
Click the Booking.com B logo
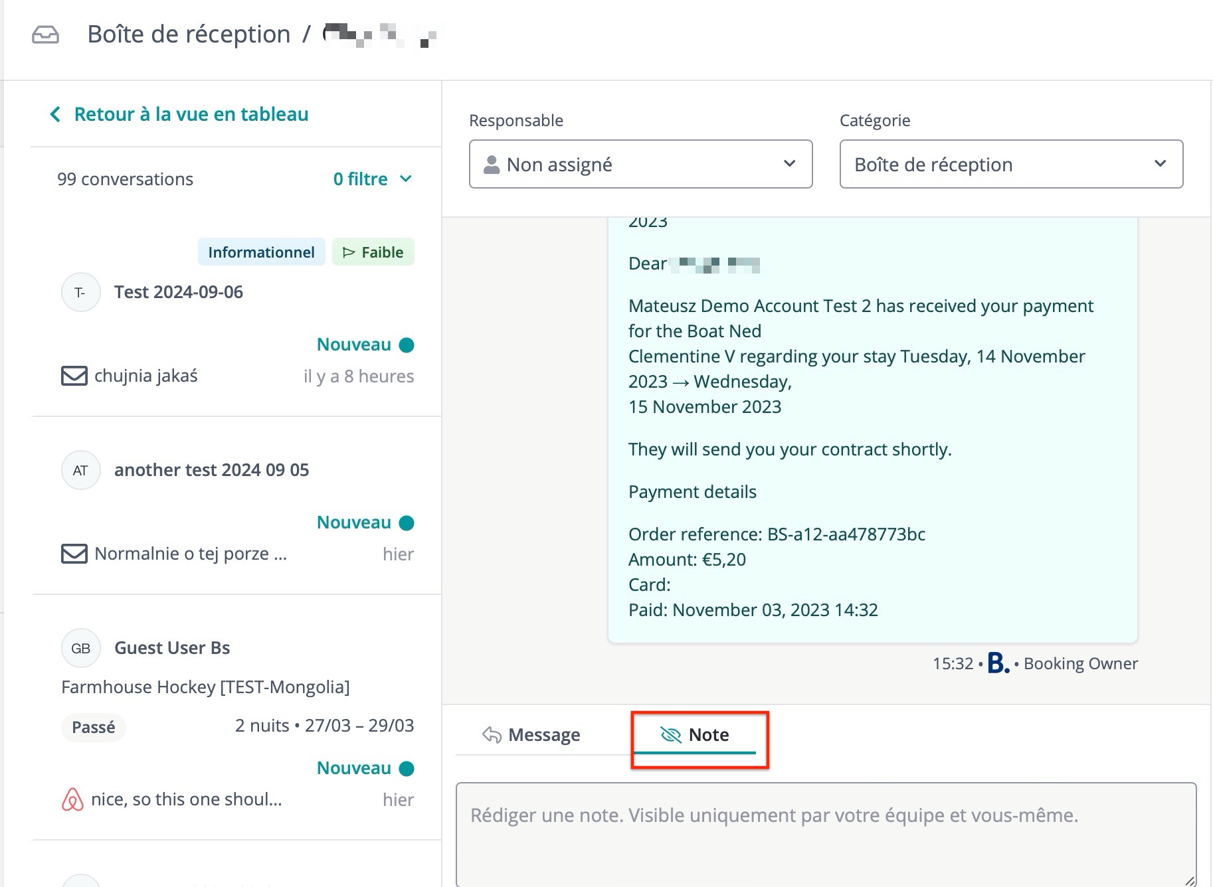[998, 663]
